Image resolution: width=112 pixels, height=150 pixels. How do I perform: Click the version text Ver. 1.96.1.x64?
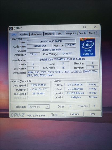pos(36,116)
